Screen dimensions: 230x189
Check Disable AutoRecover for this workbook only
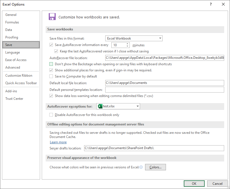[x=51, y=114]
